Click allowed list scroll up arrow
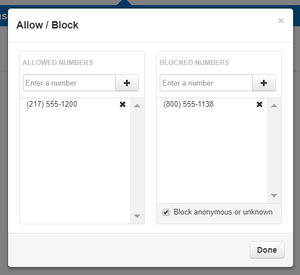This screenshot has width=300, height=275. (x=137, y=106)
